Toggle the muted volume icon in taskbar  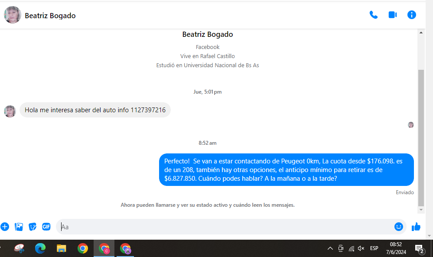coord(361,248)
